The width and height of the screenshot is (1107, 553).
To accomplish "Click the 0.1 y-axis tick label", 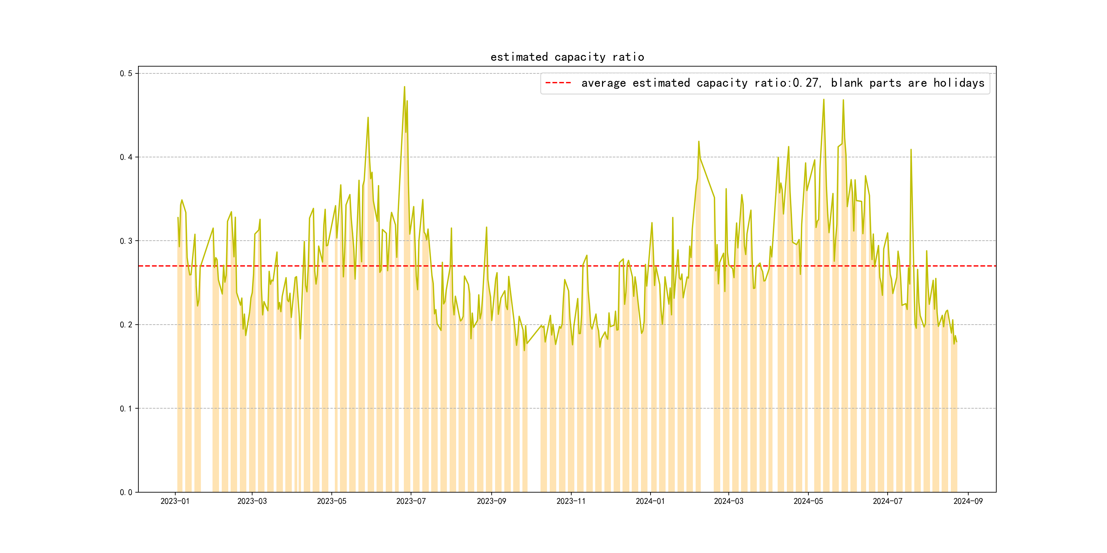I will [x=126, y=408].
